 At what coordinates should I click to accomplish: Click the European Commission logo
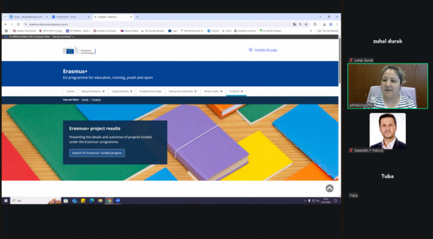coord(79,50)
